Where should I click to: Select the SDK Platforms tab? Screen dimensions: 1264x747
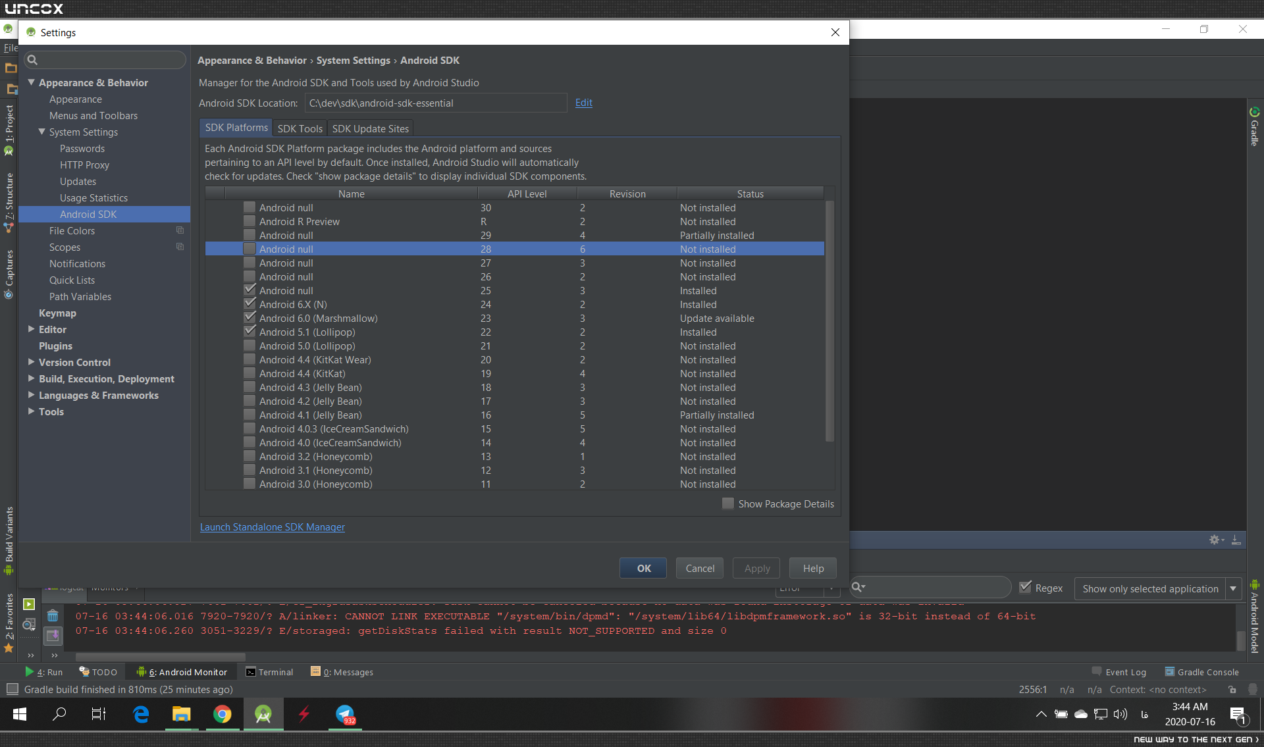click(x=236, y=128)
